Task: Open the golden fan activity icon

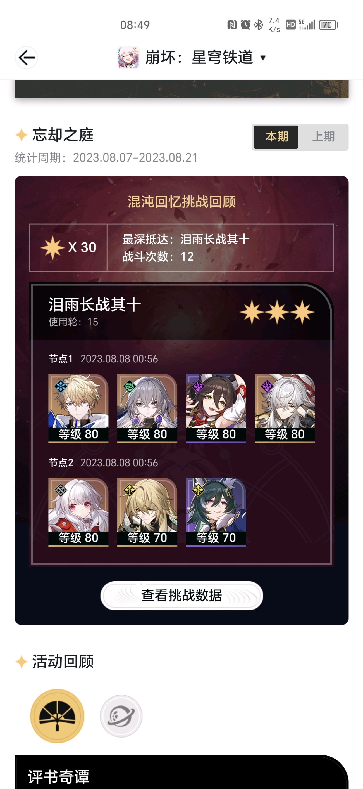Action: tap(57, 716)
